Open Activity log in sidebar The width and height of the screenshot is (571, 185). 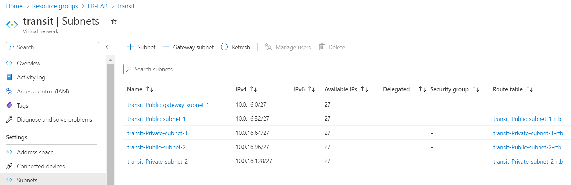[31, 77]
